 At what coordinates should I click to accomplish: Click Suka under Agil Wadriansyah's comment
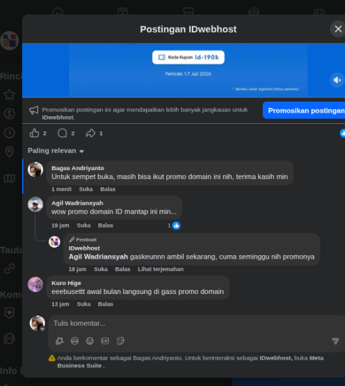coord(83,226)
